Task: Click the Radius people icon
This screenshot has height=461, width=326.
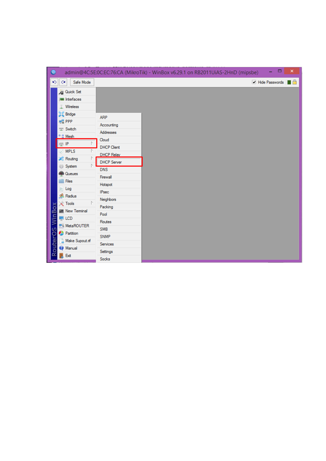Action: point(61,196)
